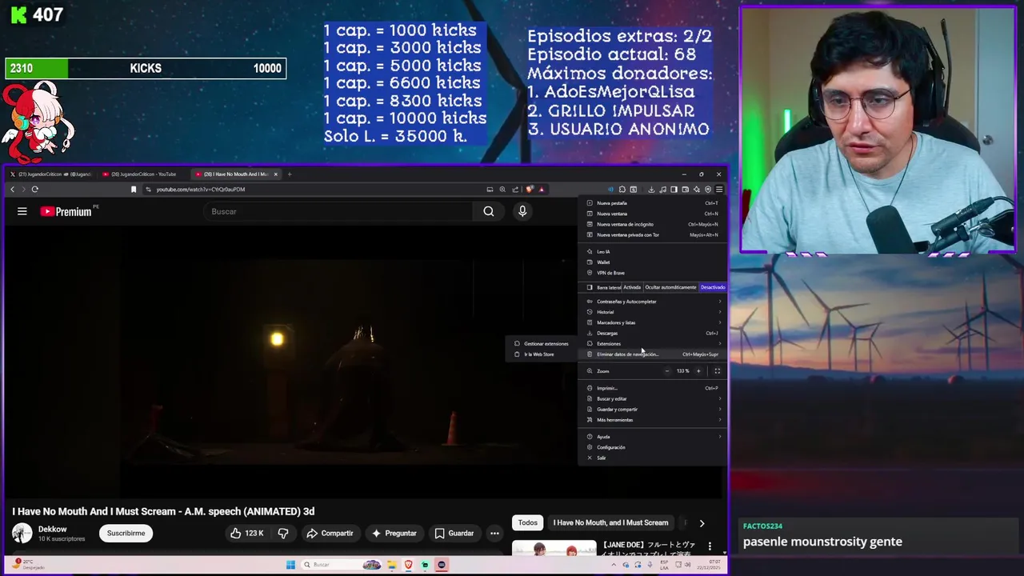Increase zoom with plus button
1024x576 pixels.
click(698, 371)
